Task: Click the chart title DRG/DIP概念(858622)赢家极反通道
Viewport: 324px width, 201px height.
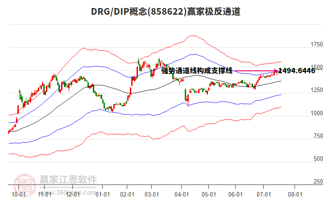Action: coord(166,12)
